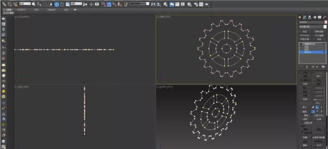Open the Utilities hammer panel tab

[324, 17]
